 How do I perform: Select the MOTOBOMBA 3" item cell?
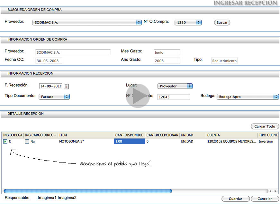[x=86, y=142]
